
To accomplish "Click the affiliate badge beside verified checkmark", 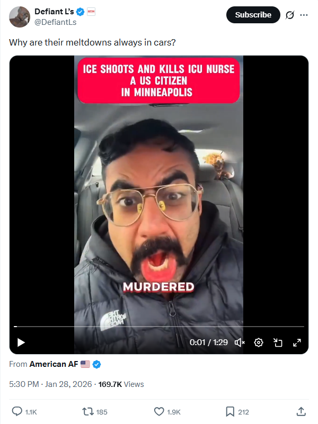I will pyautogui.click(x=91, y=12).
